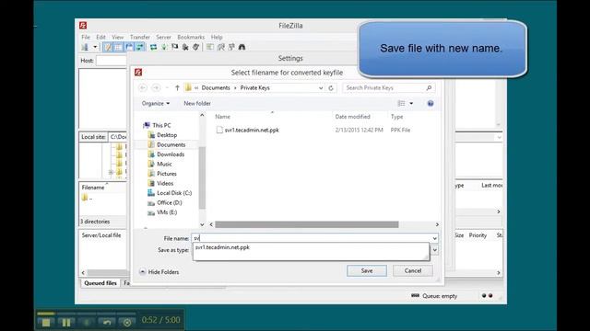Open the filename filters icon

pos(210,47)
